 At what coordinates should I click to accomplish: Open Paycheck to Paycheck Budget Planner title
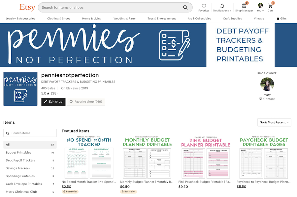point(263,182)
